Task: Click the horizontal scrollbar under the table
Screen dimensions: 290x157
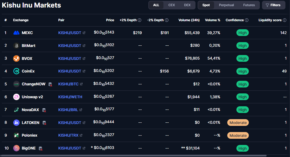Action: tap(135, 155)
